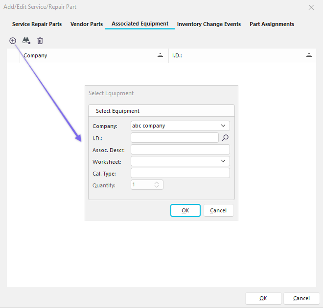Image resolution: width=323 pixels, height=308 pixels.
Task: Click the I.D. text input field
Action: tap(174, 138)
